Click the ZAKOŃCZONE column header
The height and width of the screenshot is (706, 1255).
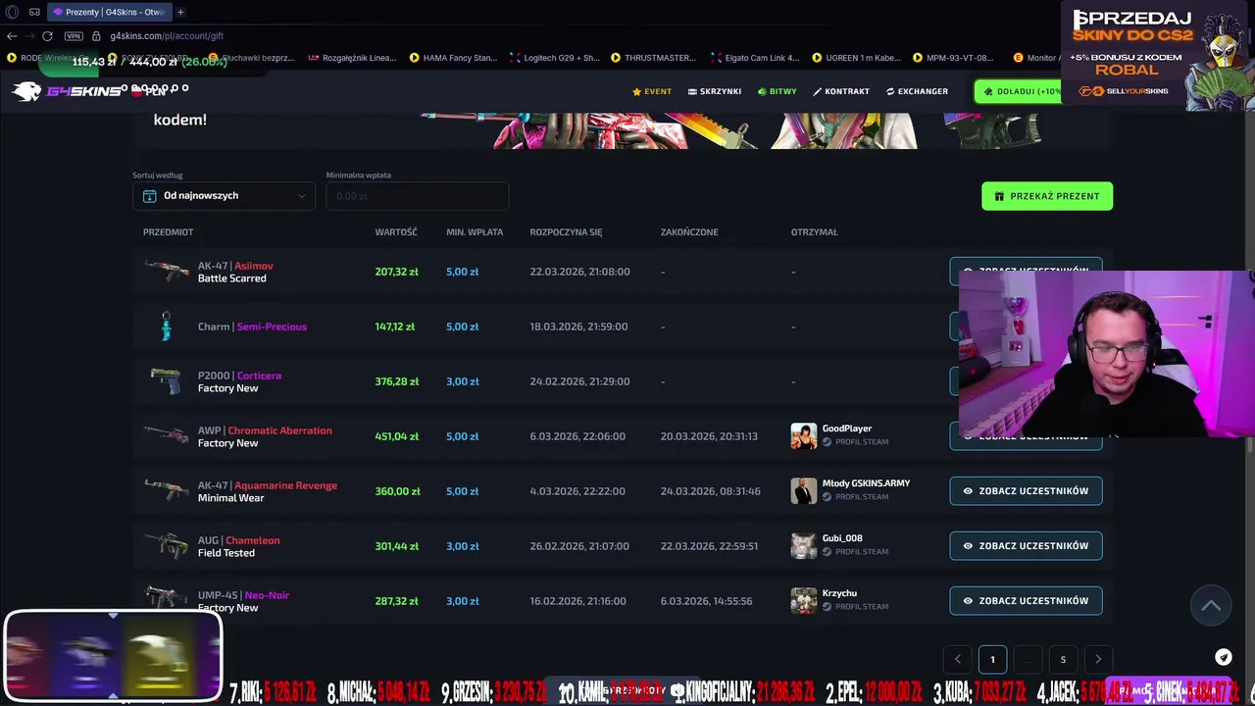pos(689,232)
